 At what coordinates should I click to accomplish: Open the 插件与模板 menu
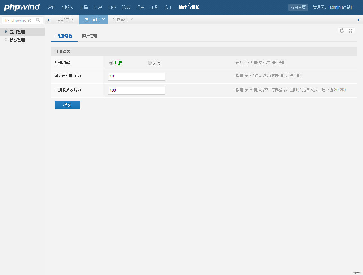point(189,7)
